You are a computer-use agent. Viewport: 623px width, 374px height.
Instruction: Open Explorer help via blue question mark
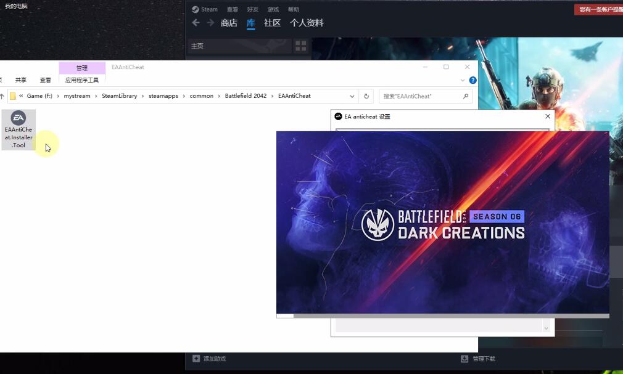(473, 80)
